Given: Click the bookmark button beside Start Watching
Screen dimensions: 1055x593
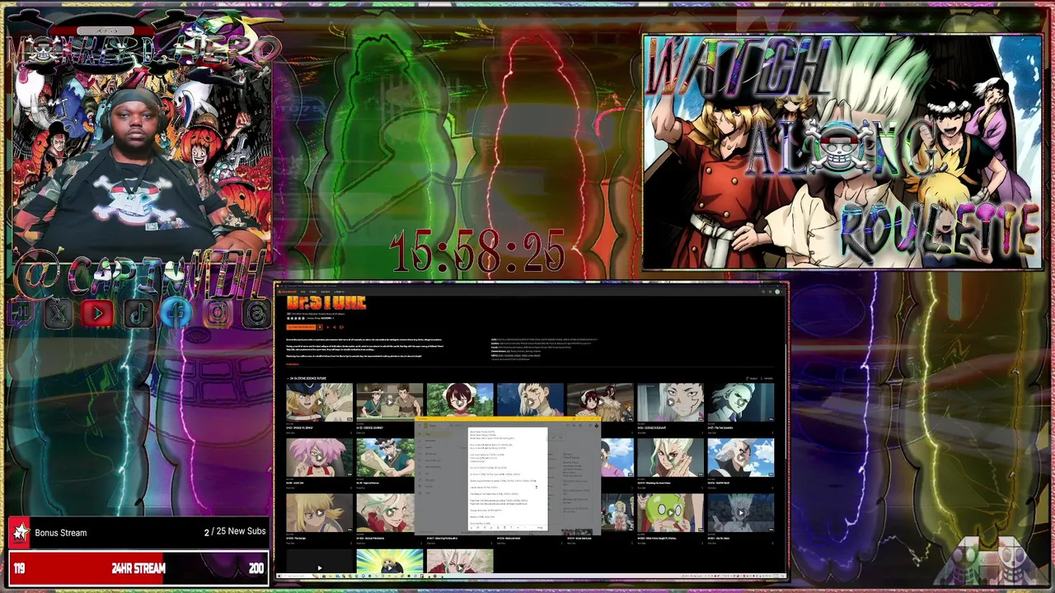Looking at the screenshot, I should click(x=321, y=327).
